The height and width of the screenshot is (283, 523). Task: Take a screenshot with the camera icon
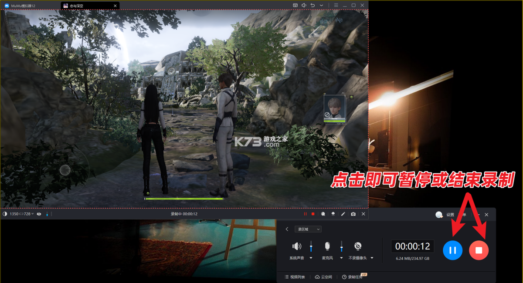point(353,214)
